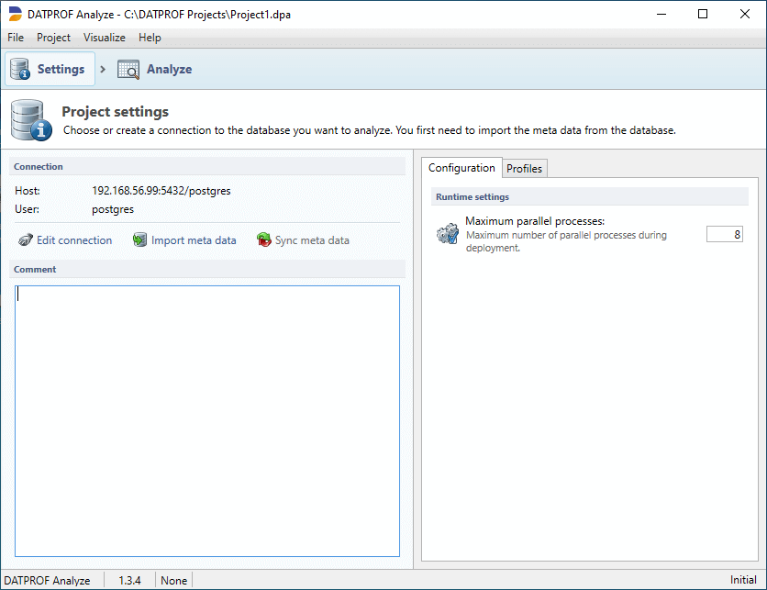
Task: Open the Project menu
Action: [x=53, y=38]
